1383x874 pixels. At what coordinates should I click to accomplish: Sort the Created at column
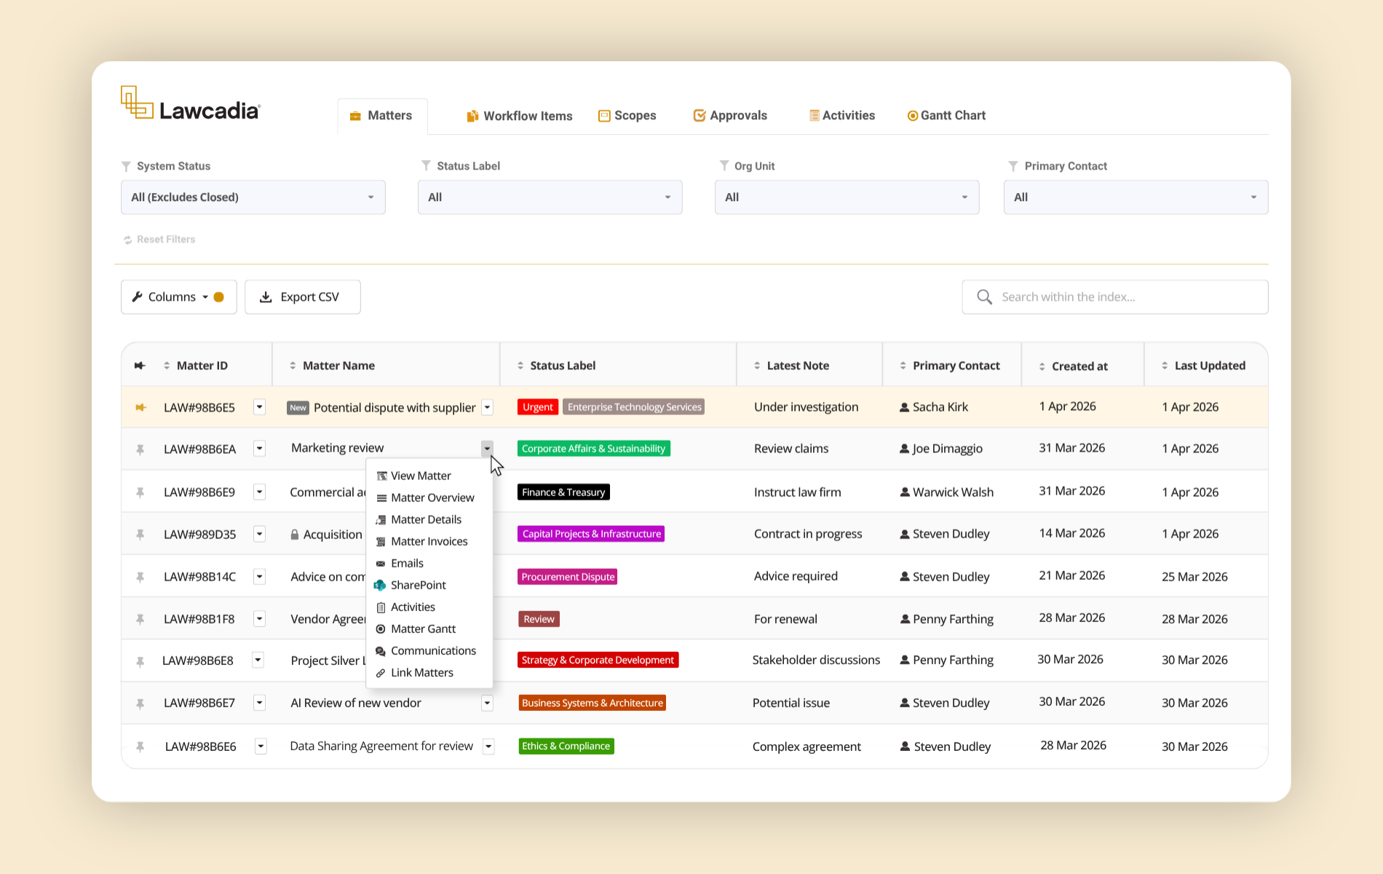pyautogui.click(x=1042, y=366)
